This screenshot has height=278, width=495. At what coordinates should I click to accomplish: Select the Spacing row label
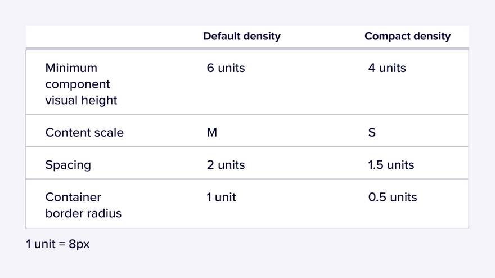(68, 165)
